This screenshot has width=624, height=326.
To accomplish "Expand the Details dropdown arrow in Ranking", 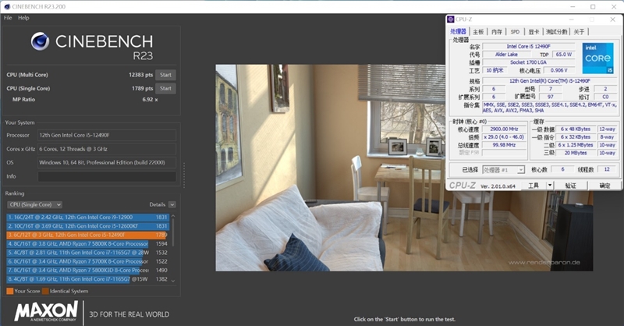I will (172, 204).
